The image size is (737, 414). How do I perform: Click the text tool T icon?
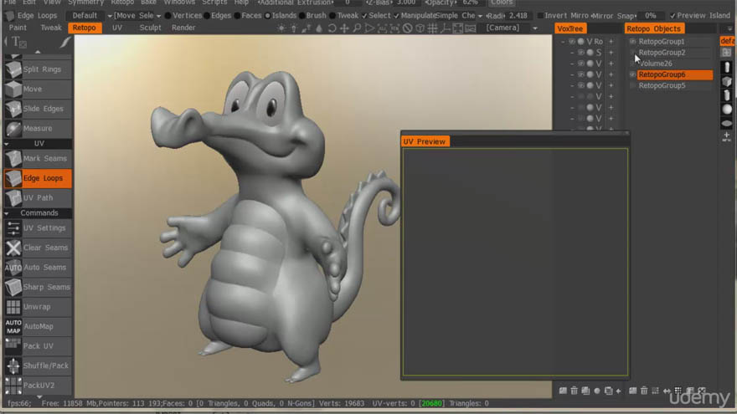18,42
